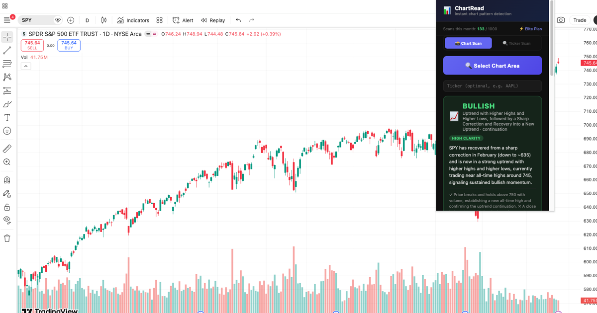Image resolution: width=597 pixels, height=313 pixels.
Task: Click the ChartRead panel scrollbar
Action: [551, 39]
